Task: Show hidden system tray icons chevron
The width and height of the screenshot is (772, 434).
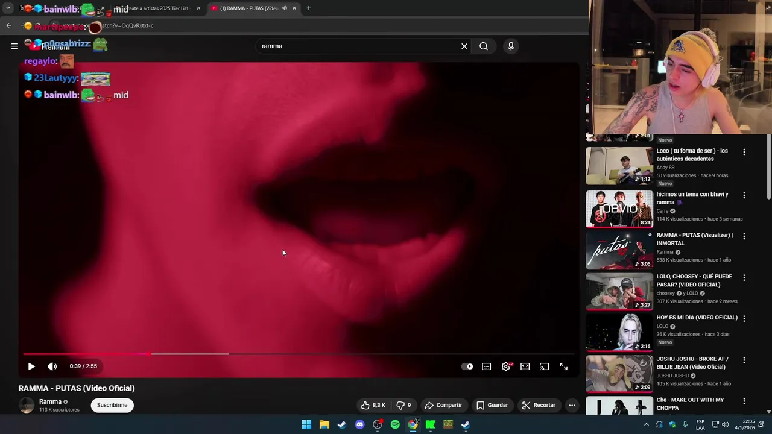Action: 647,424
